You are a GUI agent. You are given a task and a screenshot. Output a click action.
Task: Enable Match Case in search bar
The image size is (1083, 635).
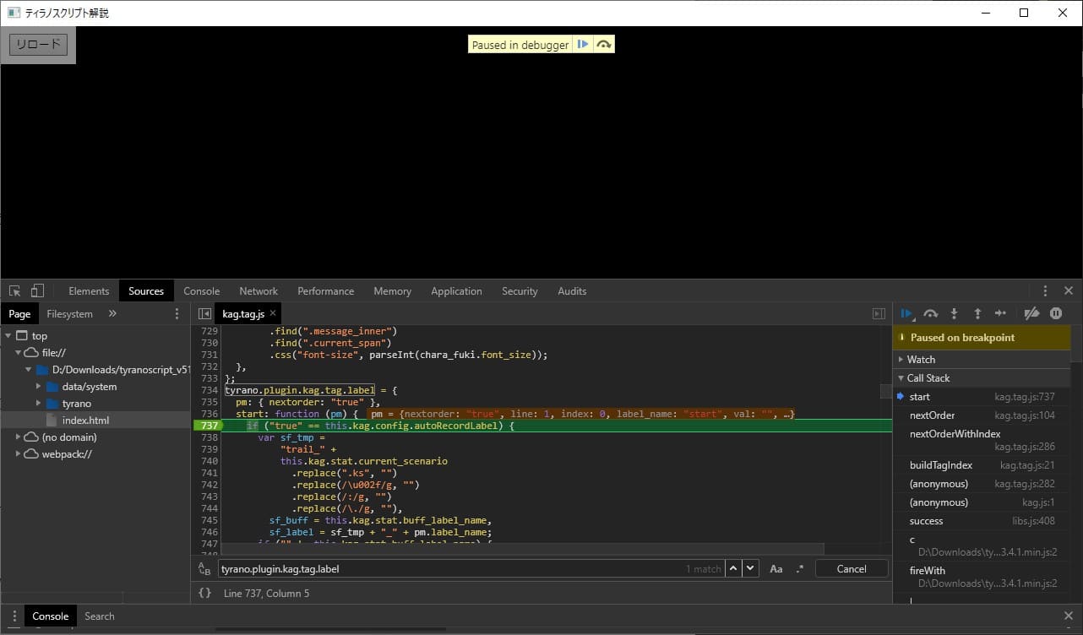pos(776,569)
